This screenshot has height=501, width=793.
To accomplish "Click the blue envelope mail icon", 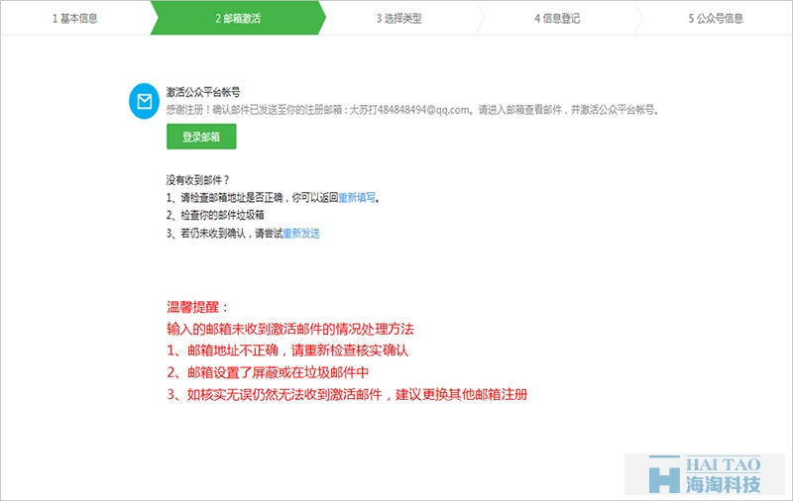I will [x=146, y=101].
